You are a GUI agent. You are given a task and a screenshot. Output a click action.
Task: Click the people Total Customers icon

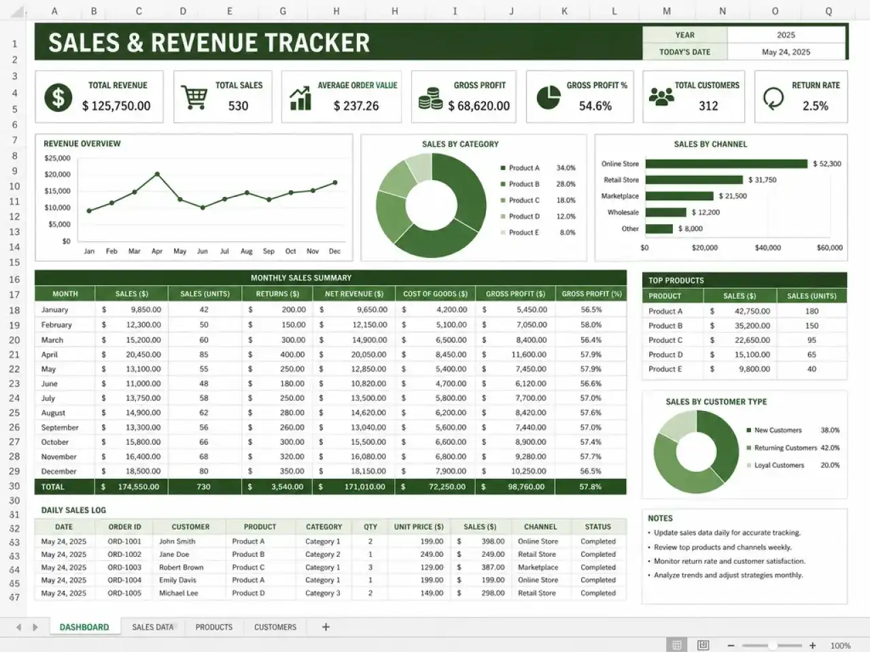[661, 96]
